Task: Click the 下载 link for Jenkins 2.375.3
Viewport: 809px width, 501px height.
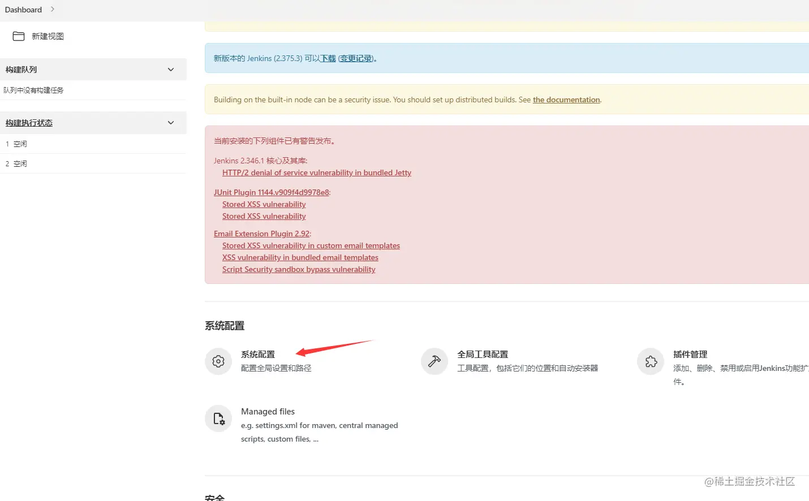Action: tap(328, 58)
